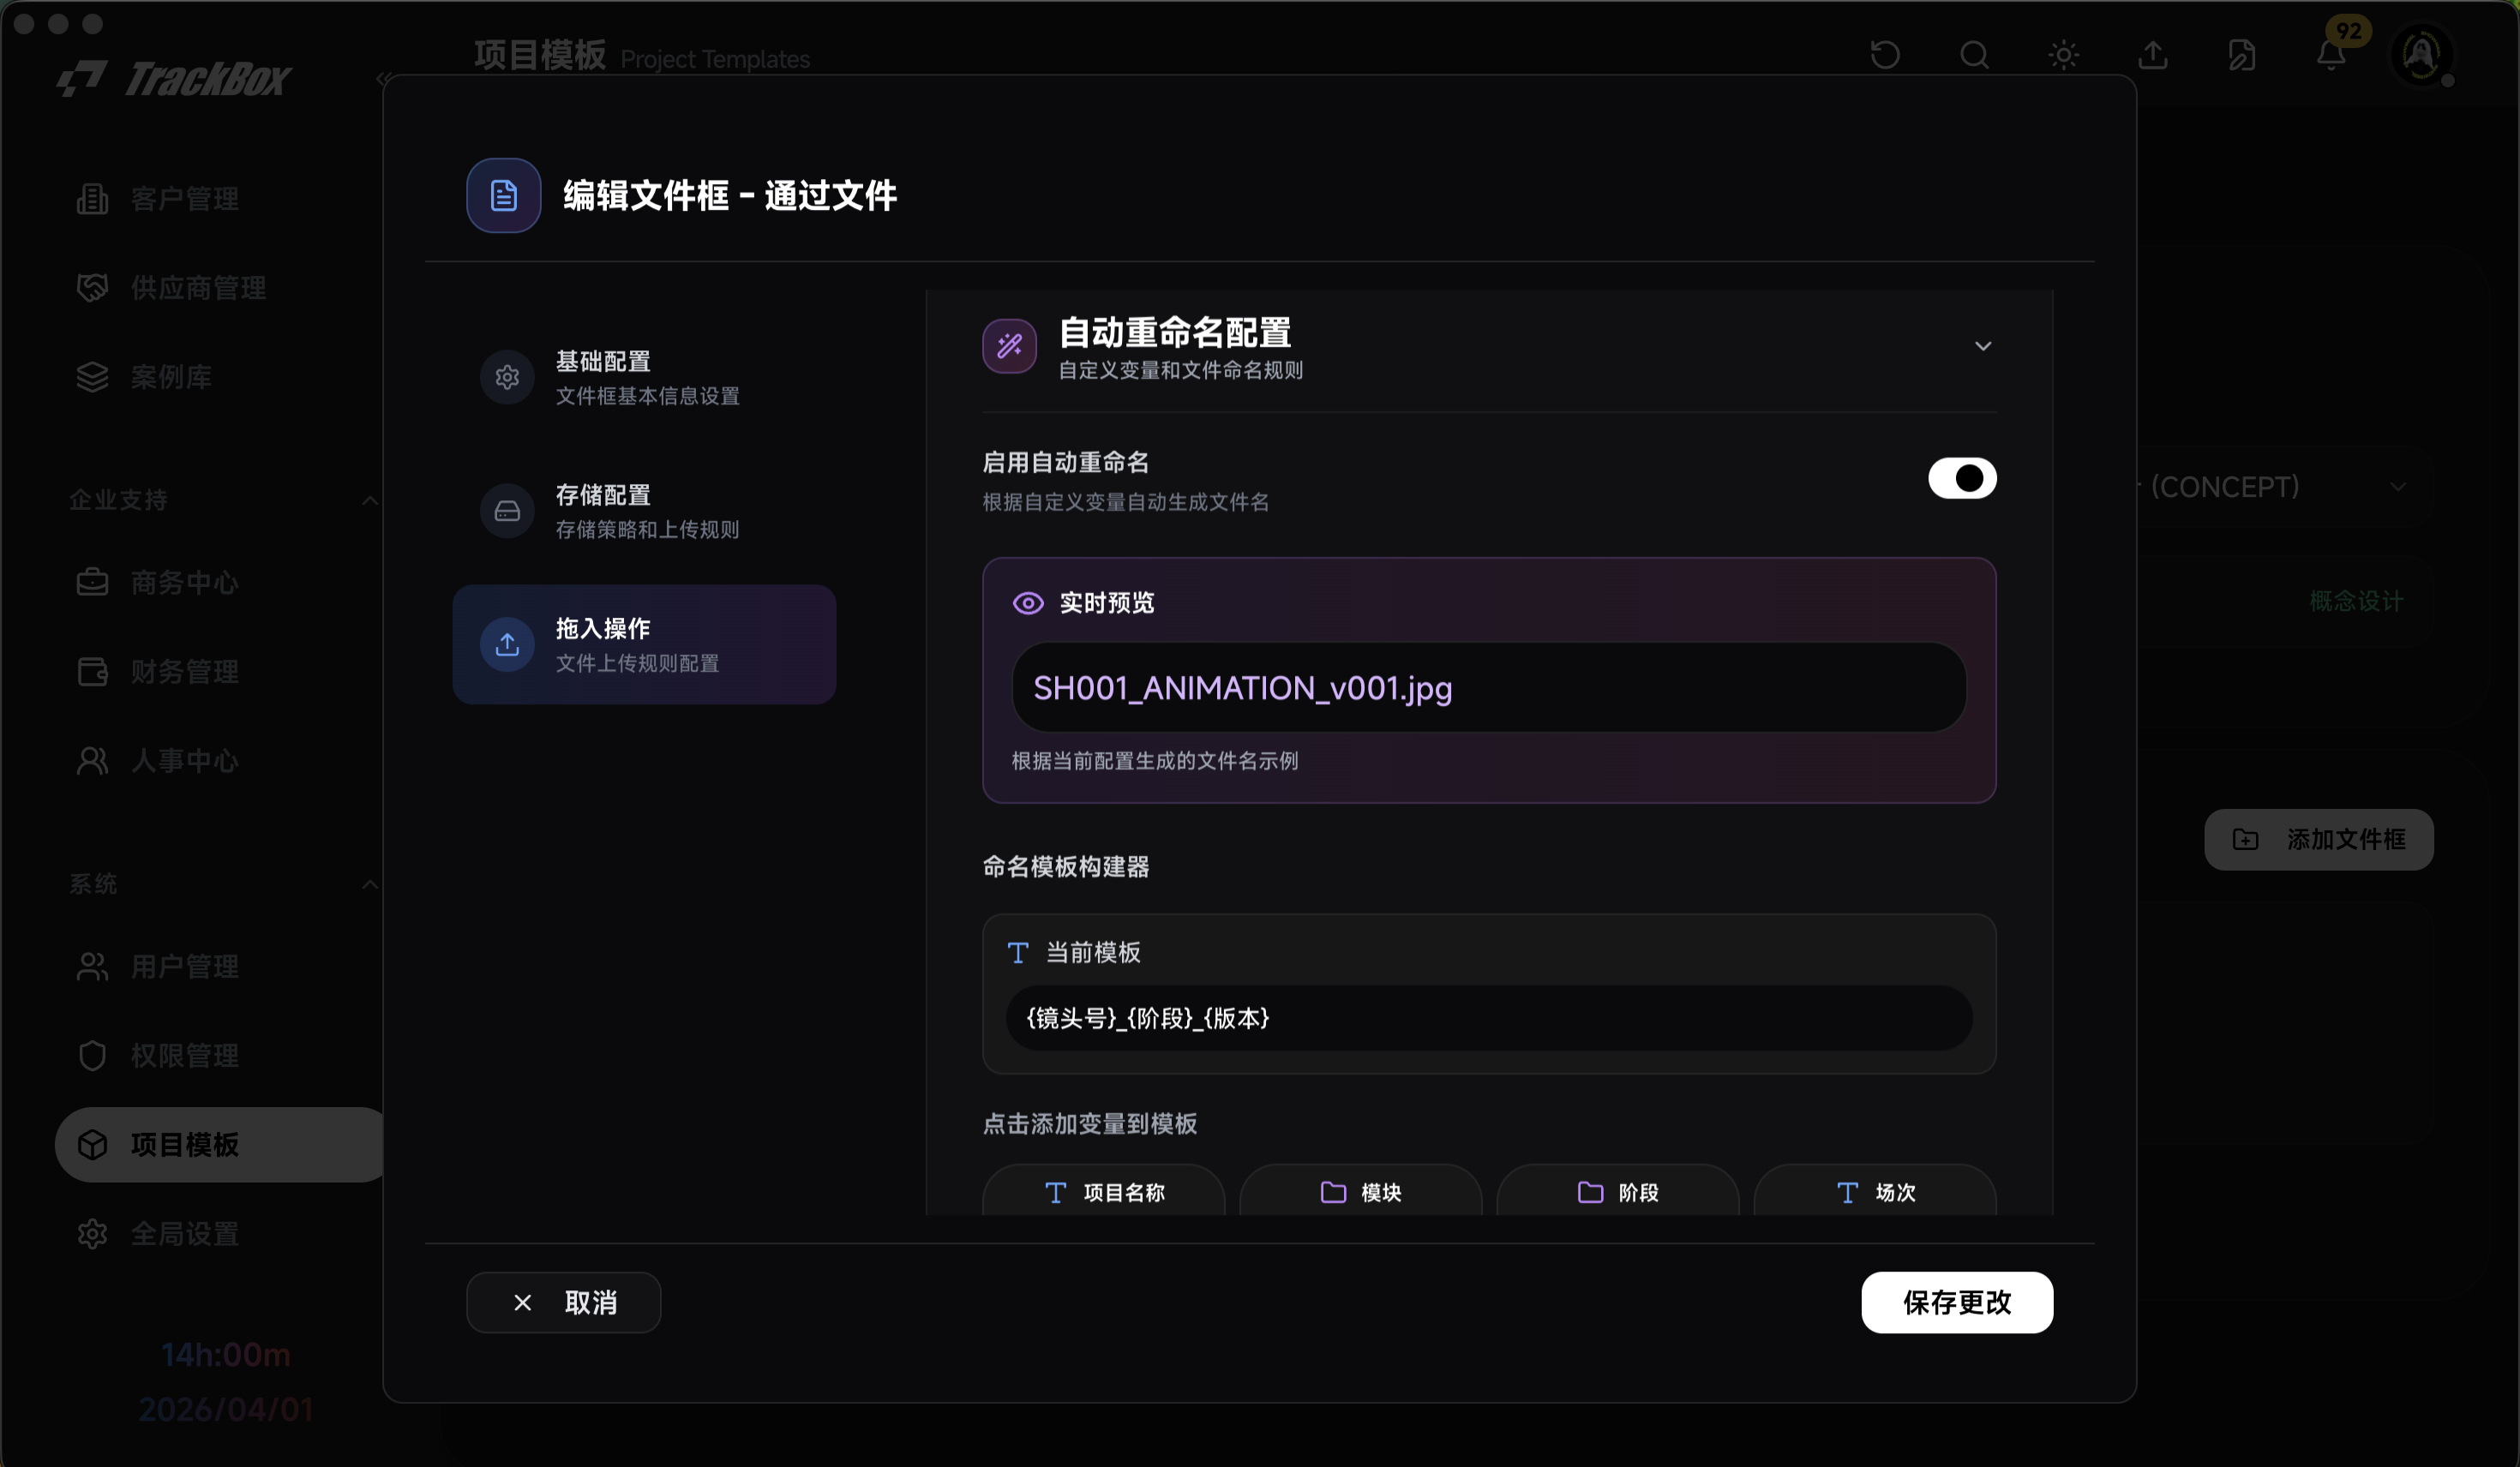Open the (CONCEPT) dropdown behind the dialog
Screen dimensions: 2520x1467
coord(2280,487)
